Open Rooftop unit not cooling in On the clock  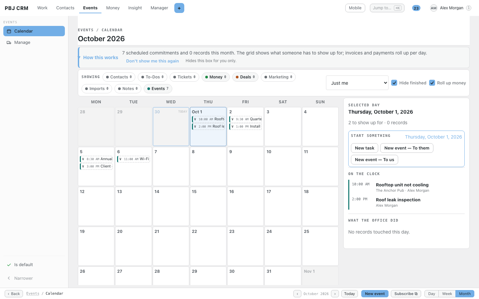pos(402,185)
